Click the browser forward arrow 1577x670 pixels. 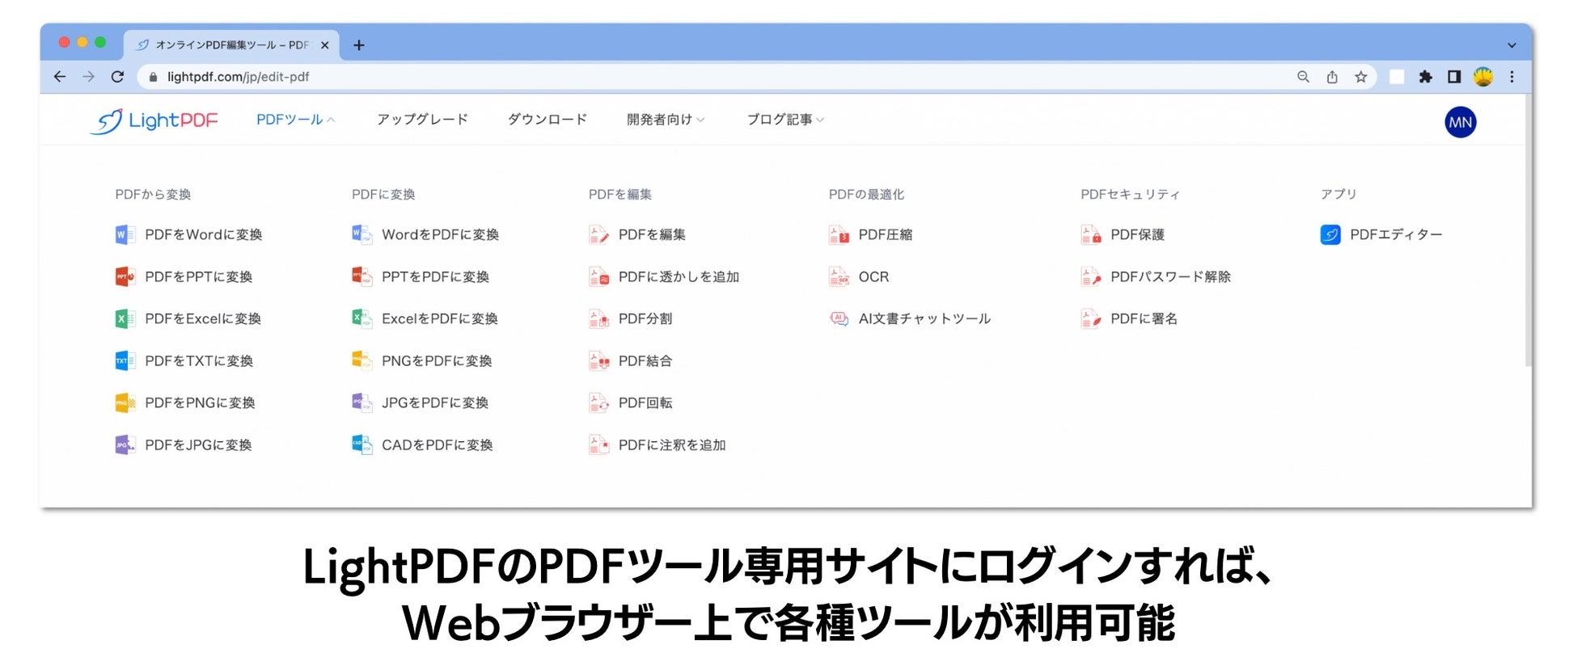tap(88, 77)
